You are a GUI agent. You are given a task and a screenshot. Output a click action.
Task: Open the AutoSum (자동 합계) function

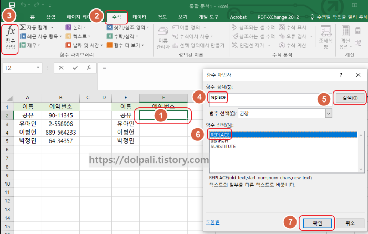pyautogui.click(x=36, y=27)
